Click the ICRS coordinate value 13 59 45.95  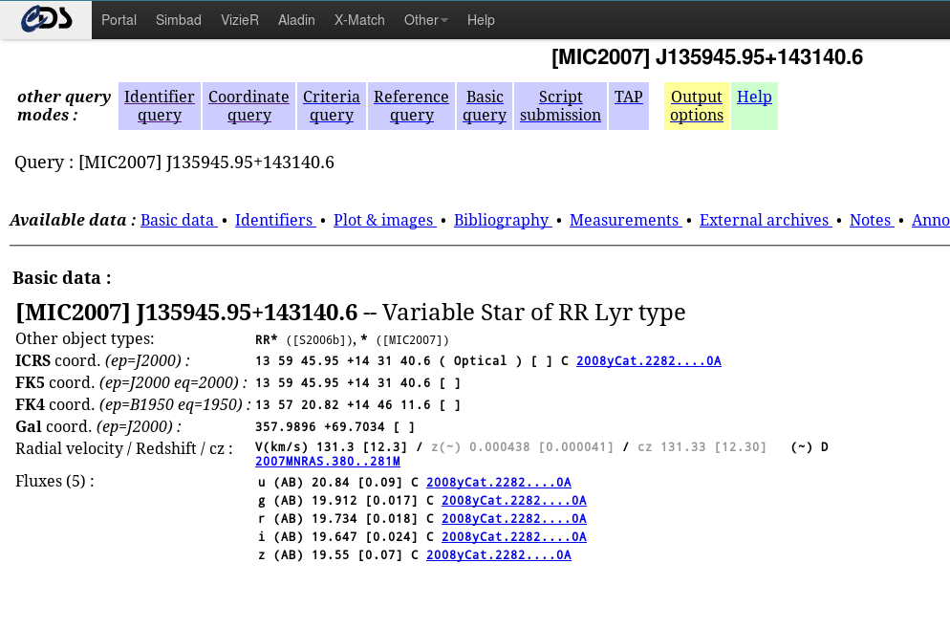click(x=297, y=361)
